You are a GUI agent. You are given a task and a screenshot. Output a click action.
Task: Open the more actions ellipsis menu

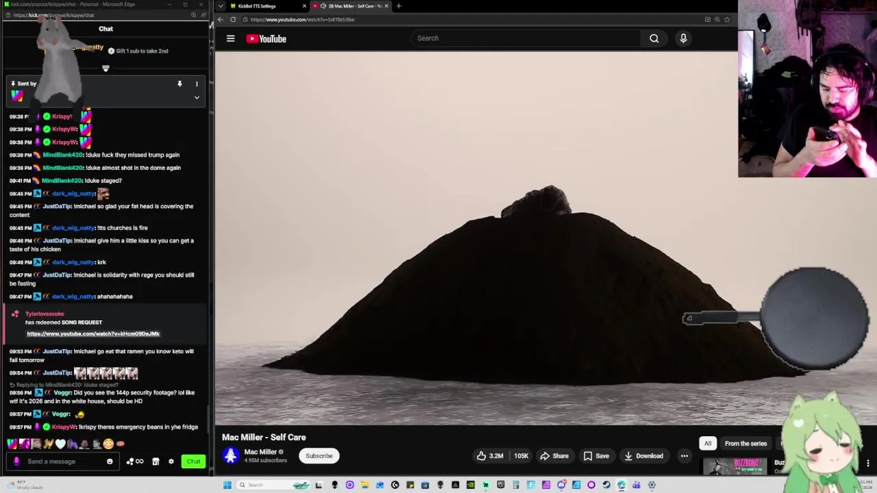coord(684,456)
